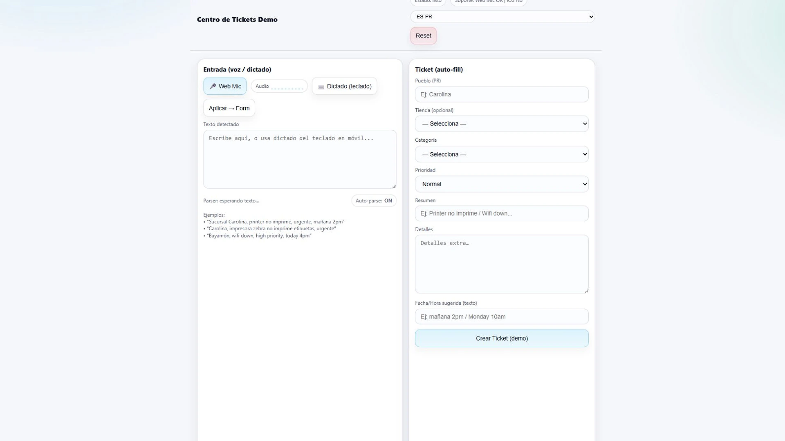Toggle the Auto-parse ON switch
This screenshot has height=441, width=785.
(x=374, y=200)
